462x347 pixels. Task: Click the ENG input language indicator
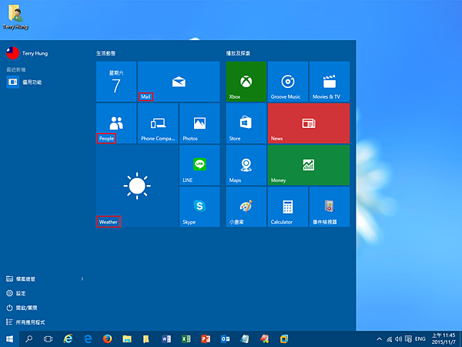pos(420,339)
